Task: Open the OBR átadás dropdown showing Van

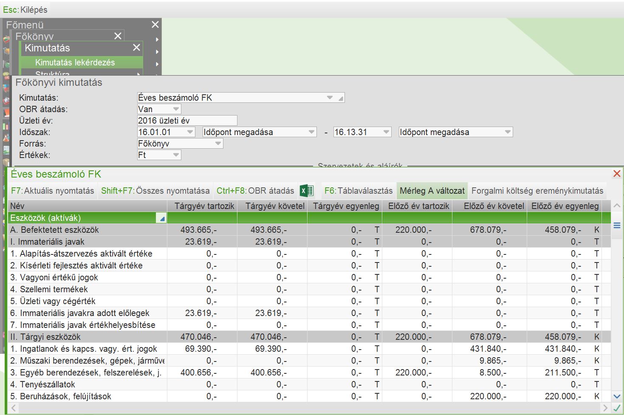Action: [x=175, y=109]
